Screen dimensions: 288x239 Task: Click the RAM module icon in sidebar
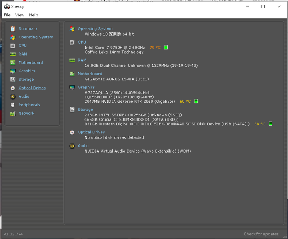pyautogui.click(x=13, y=54)
